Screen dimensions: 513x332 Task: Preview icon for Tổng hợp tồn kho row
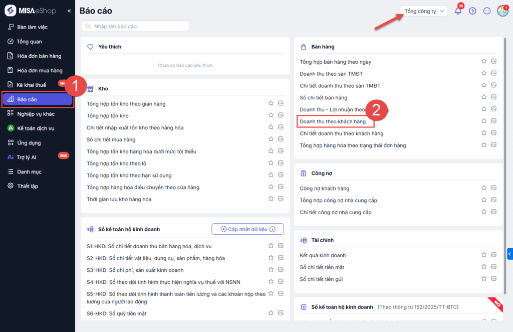[x=281, y=115]
